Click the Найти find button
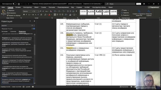The height and width of the screenshot is (90, 161). coord(124,10)
